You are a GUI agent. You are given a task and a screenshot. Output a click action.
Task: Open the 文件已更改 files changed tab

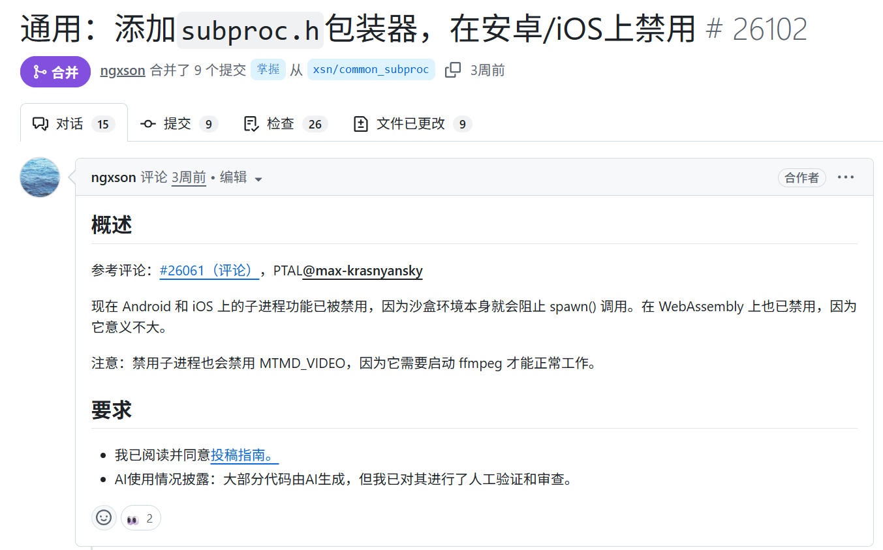click(411, 123)
